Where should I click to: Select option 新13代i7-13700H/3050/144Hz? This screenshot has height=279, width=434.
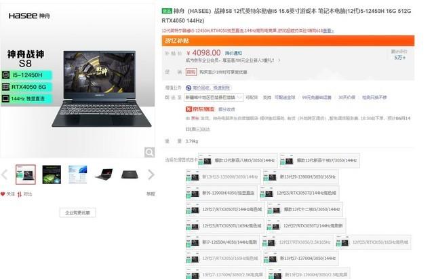coord(300,258)
